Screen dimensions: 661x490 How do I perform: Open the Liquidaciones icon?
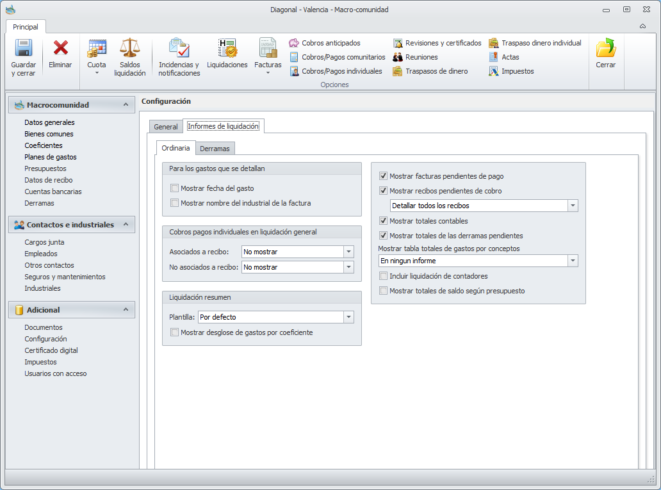227,47
